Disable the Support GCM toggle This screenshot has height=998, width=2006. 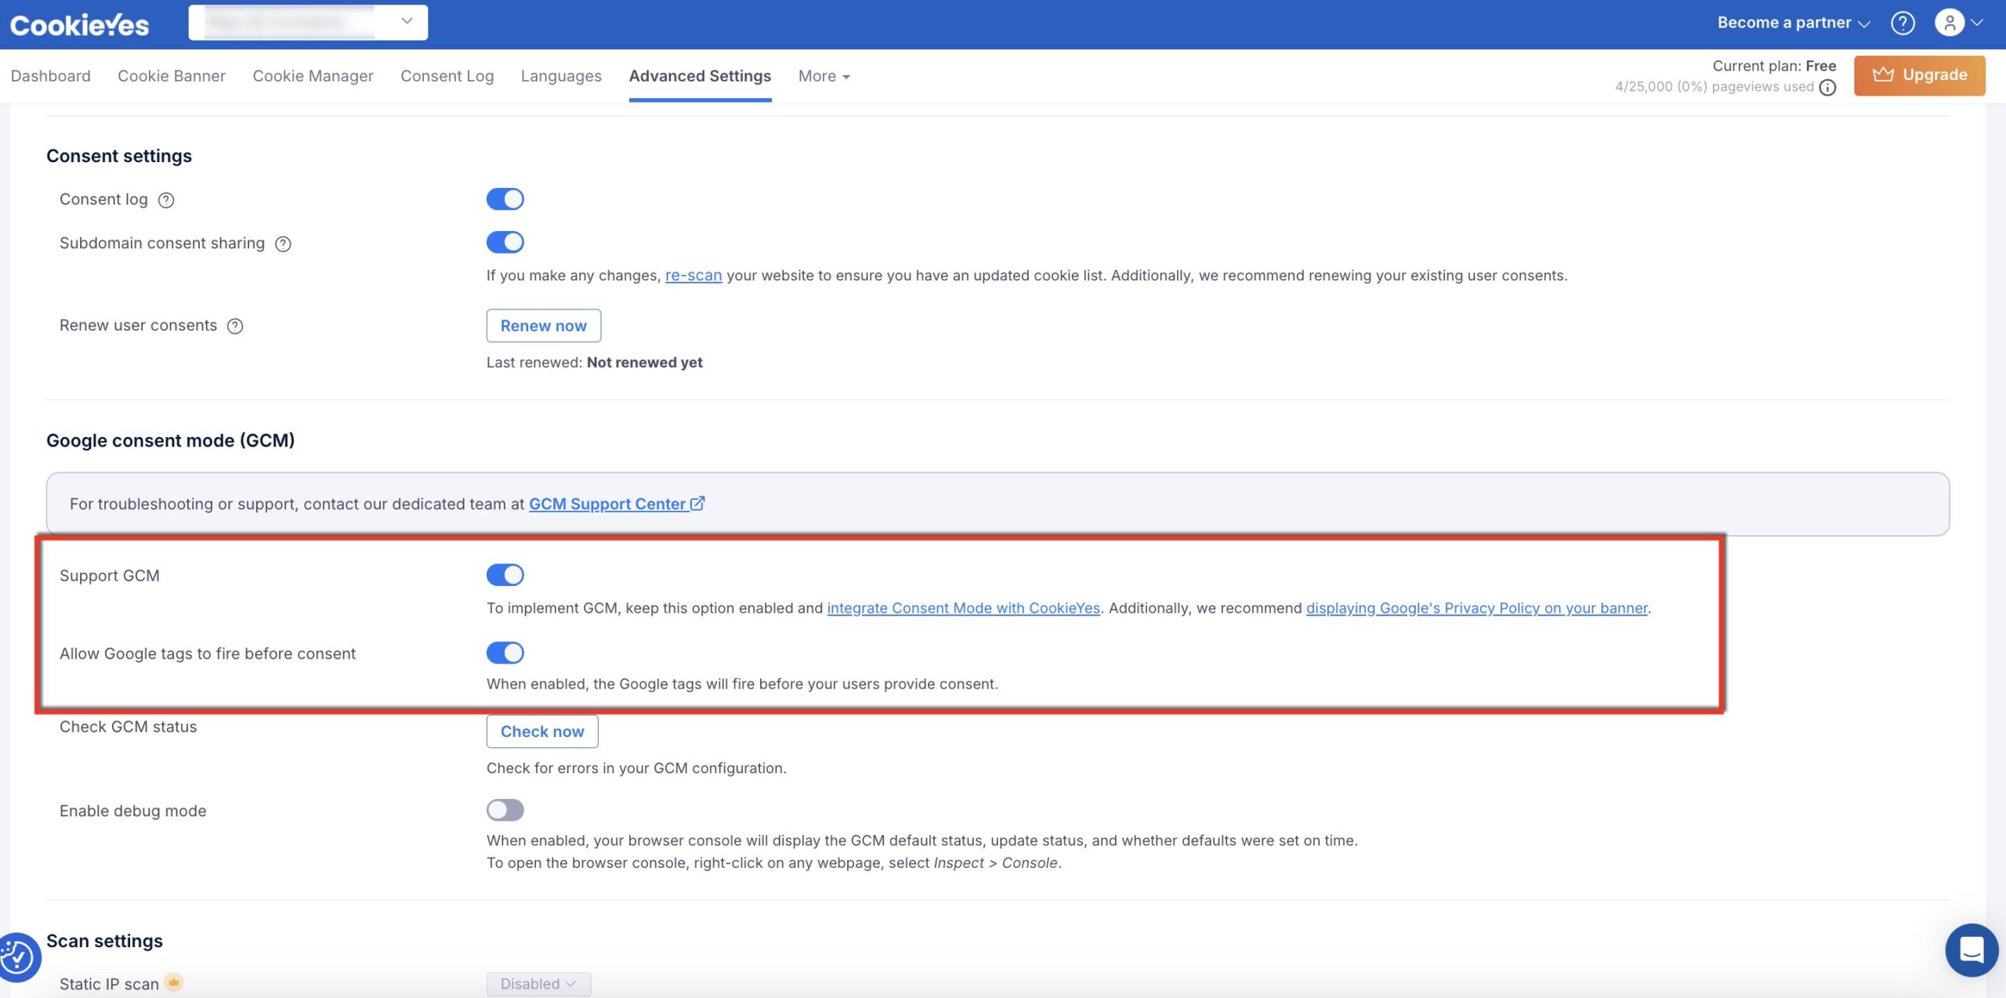coord(505,574)
